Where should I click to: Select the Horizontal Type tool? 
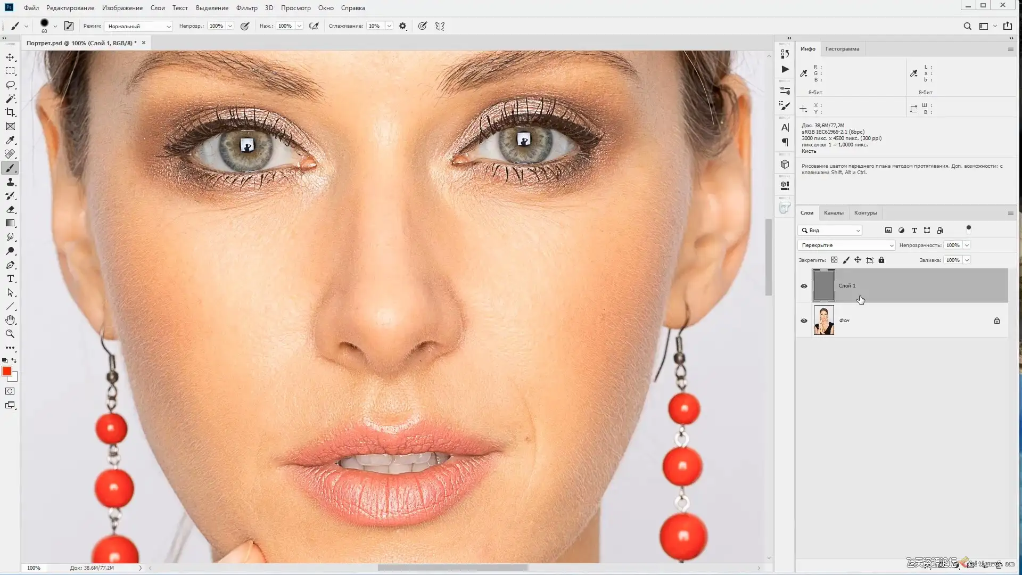click(x=10, y=279)
